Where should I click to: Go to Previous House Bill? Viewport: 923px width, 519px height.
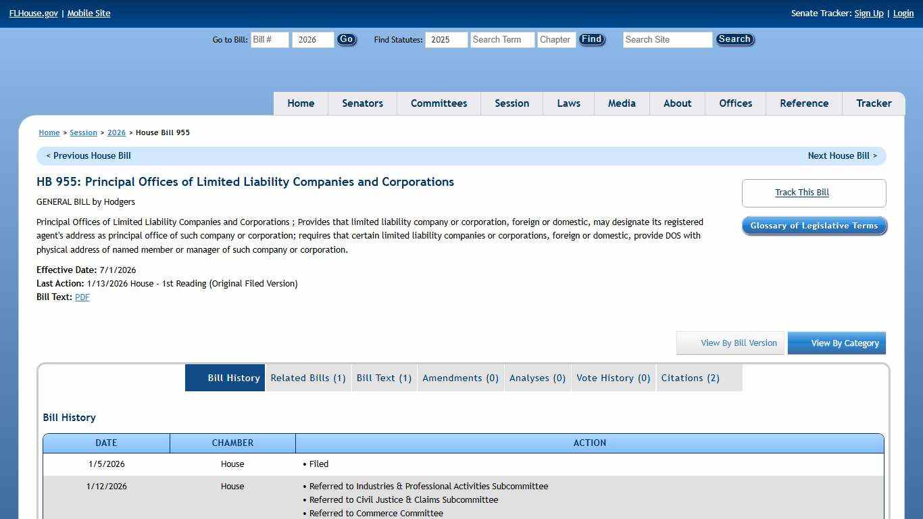click(x=89, y=156)
